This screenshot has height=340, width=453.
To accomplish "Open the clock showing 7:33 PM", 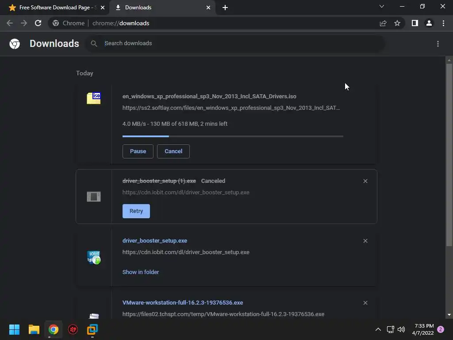I will pyautogui.click(x=423, y=329).
